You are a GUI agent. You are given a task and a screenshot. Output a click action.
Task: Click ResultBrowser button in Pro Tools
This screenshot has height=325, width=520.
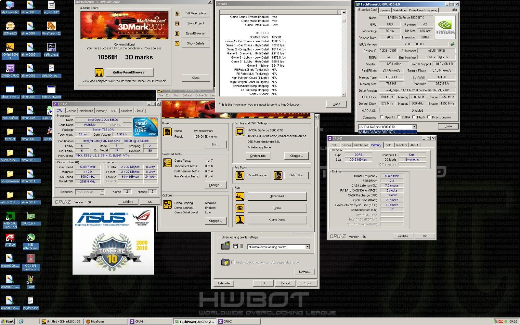click(258, 175)
